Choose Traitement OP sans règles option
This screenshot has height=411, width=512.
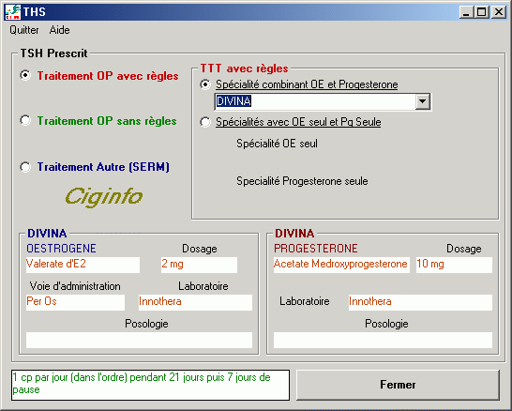coord(25,120)
